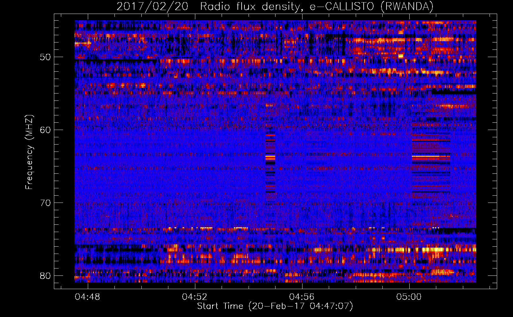The image size is (513, 317).
Task: Click the plot title mentioning e-CALLISTO (RWANDA)
Action: [x=275, y=7]
